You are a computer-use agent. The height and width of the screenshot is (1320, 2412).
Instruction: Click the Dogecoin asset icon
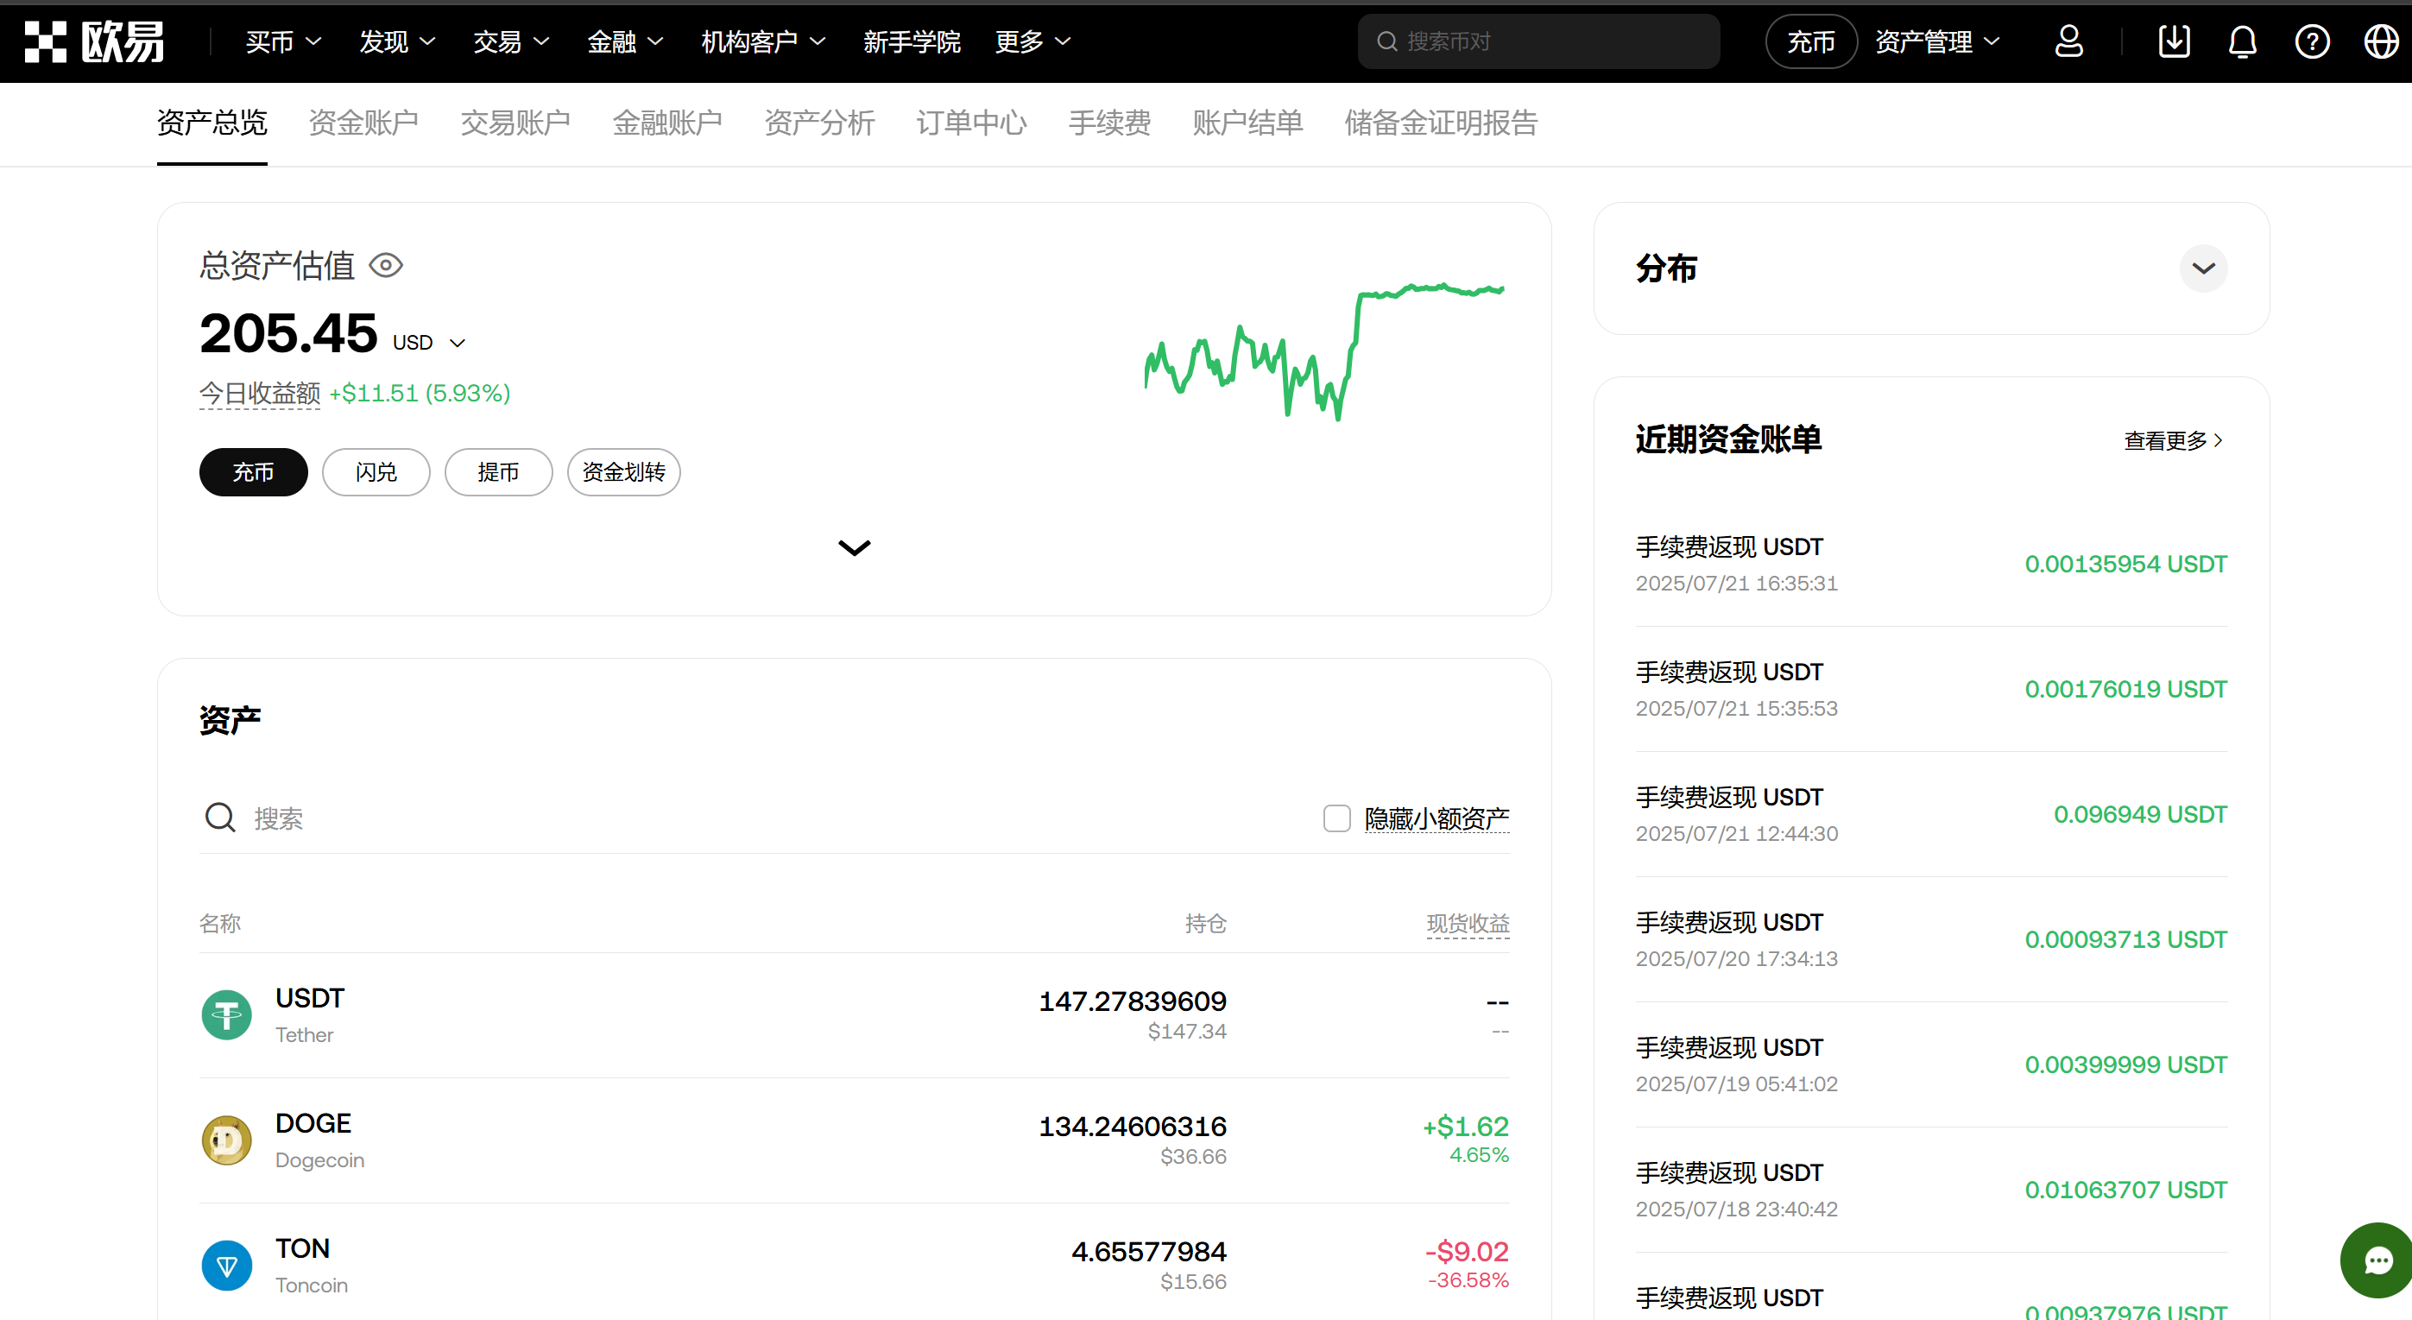[x=226, y=1140]
